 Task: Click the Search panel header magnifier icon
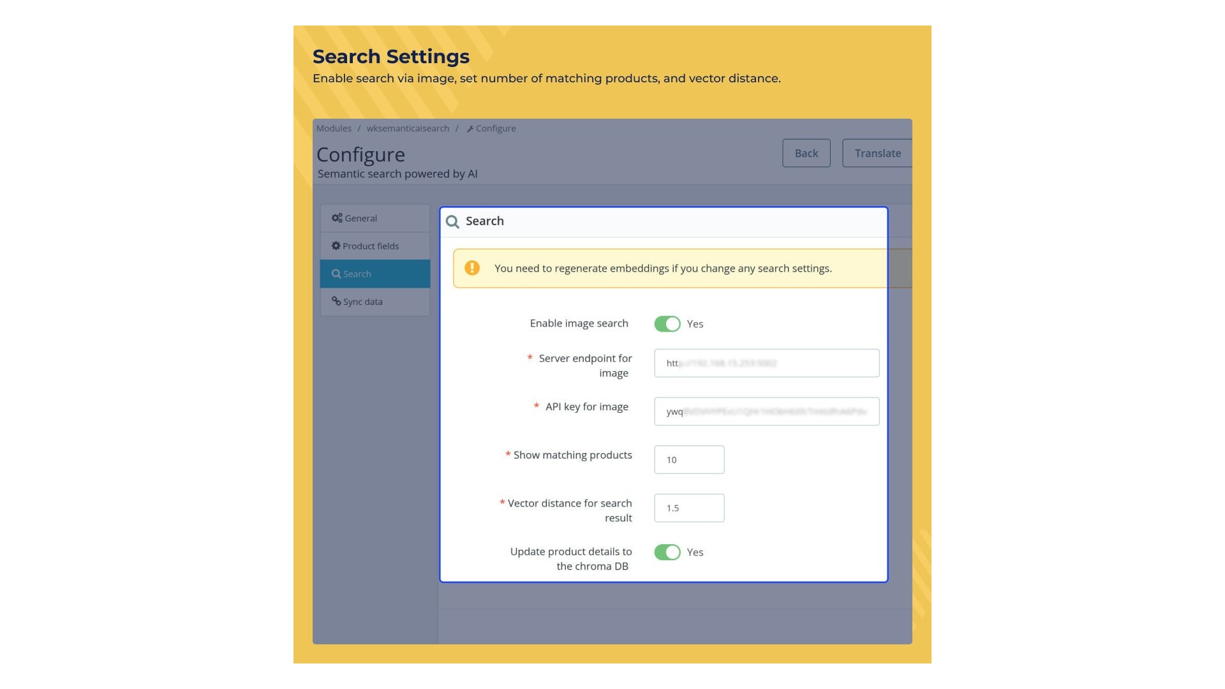452,221
